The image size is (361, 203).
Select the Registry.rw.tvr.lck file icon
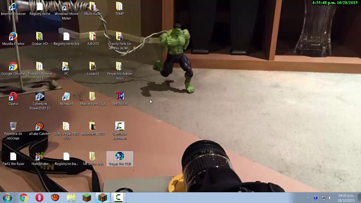[x=66, y=39]
